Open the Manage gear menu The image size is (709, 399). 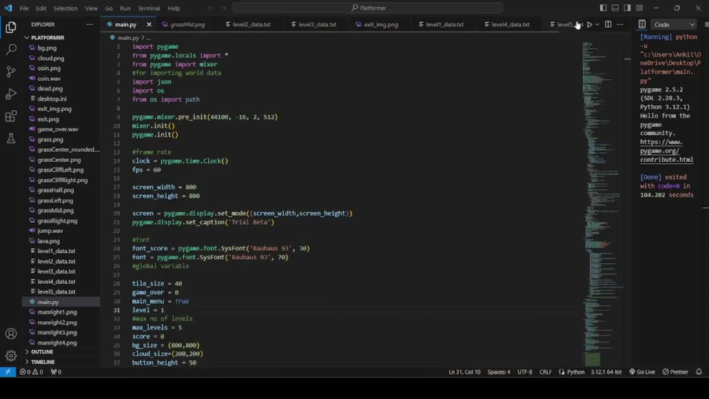[x=11, y=356]
